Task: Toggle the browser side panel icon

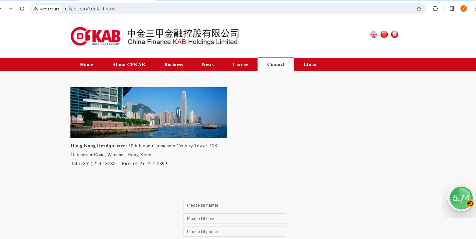Action: [x=452, y=9]
